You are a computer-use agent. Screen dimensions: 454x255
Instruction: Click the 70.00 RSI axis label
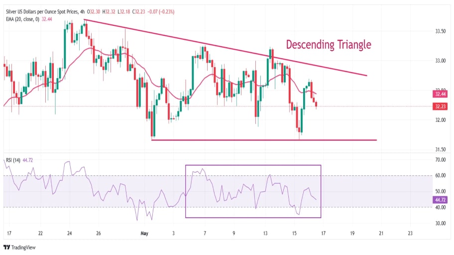(441, 160)
